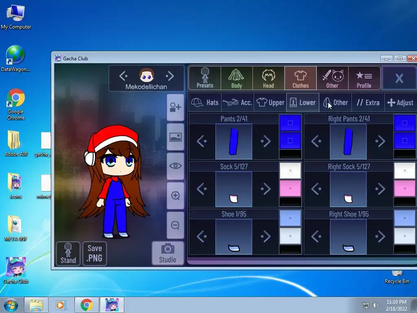This screenshot has width=417, height=313.
Task: Open the Profile category
Action: 364,78
